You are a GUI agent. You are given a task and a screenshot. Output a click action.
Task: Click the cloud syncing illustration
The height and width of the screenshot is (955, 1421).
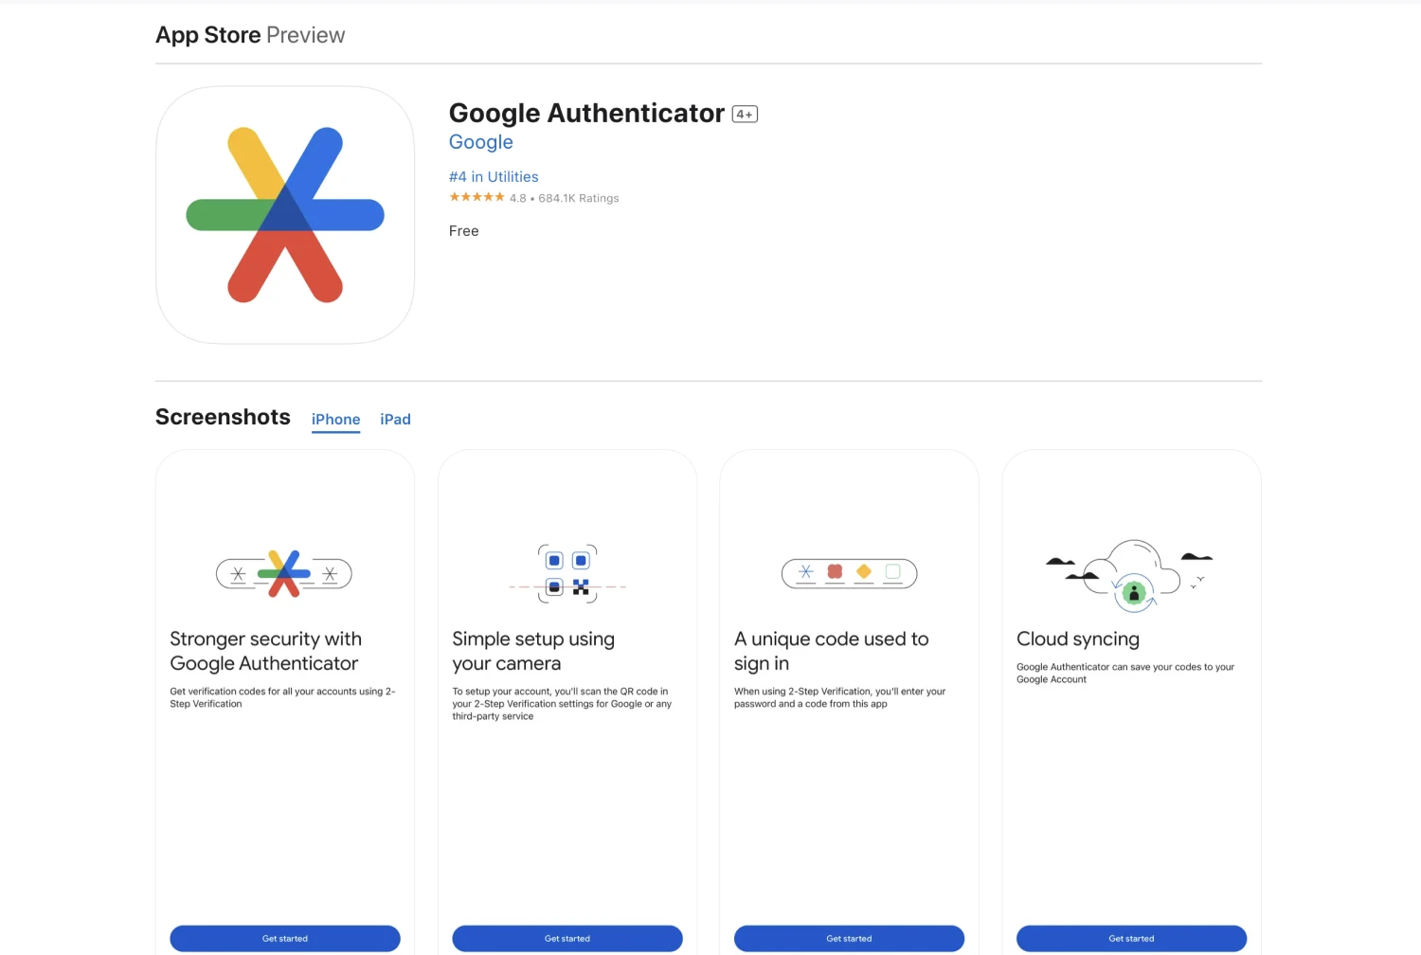1130,573
